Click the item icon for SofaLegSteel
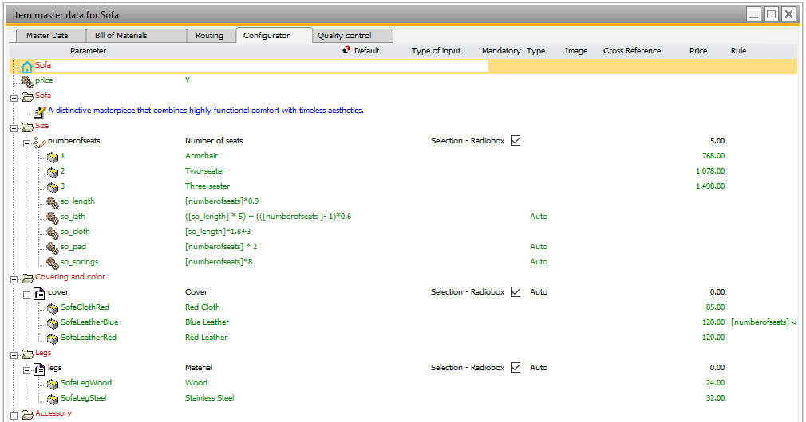The width and height of the screenshot is (806, 422). 53,398
